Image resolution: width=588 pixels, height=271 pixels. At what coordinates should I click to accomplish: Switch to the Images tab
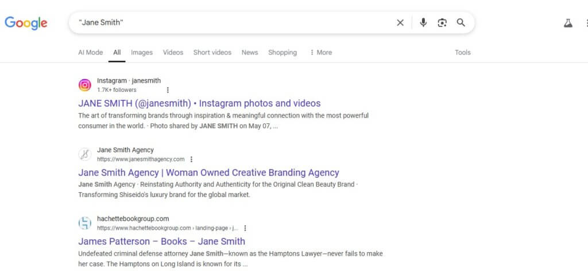coord(142,52)
